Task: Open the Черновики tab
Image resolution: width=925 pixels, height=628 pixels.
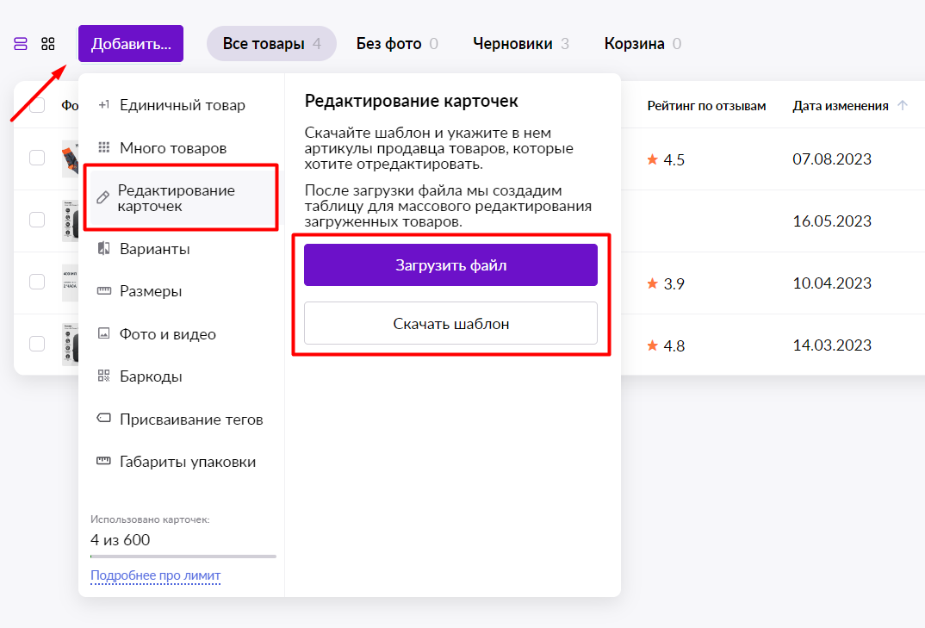Action: [x=521, y=44]
